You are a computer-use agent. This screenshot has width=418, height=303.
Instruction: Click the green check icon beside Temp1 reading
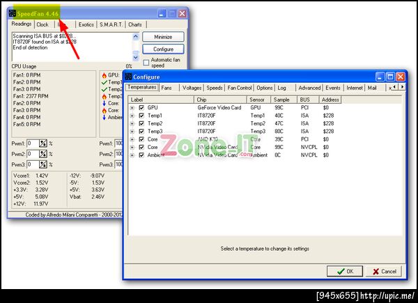[104, 82]
